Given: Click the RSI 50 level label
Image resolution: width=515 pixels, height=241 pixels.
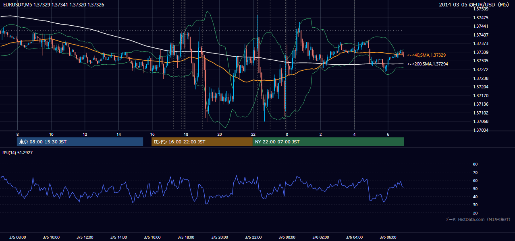Looking at the screenshot, I should [475, 188].
